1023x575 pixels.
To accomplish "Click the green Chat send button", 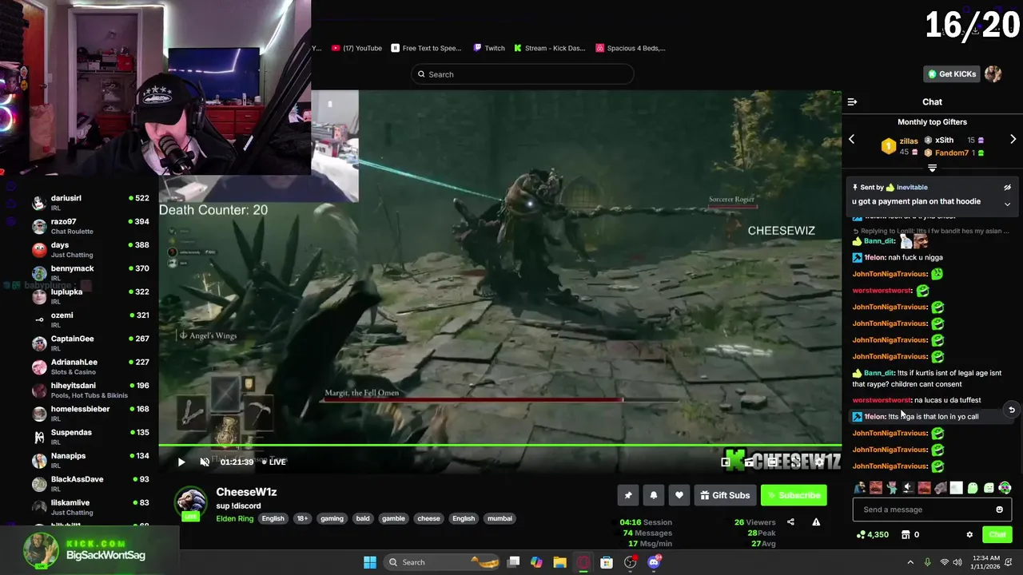I will point(997,535).
